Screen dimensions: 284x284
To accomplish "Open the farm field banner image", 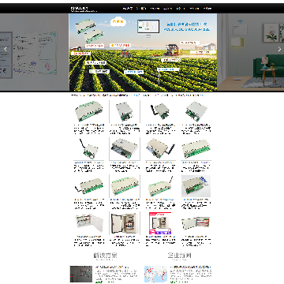I will click(x=143, y=52).
